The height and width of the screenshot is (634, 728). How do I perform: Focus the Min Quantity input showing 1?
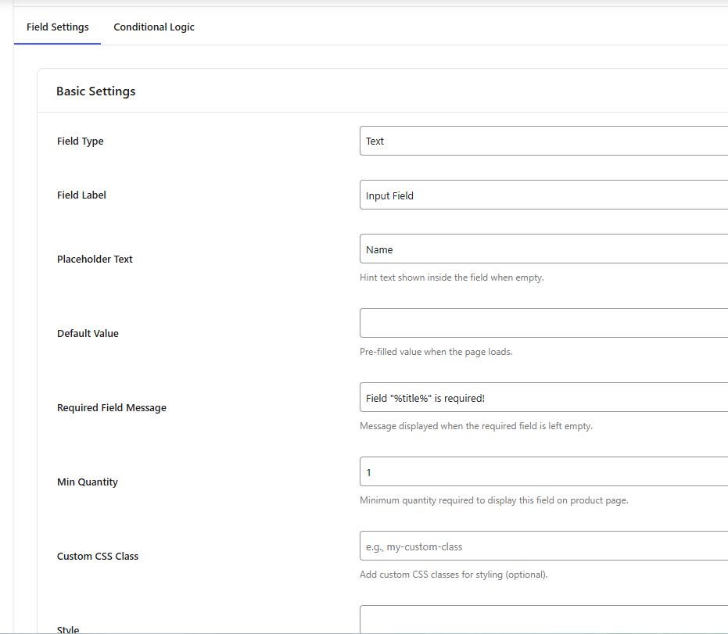pyautogui.click(x=543, y=471)
